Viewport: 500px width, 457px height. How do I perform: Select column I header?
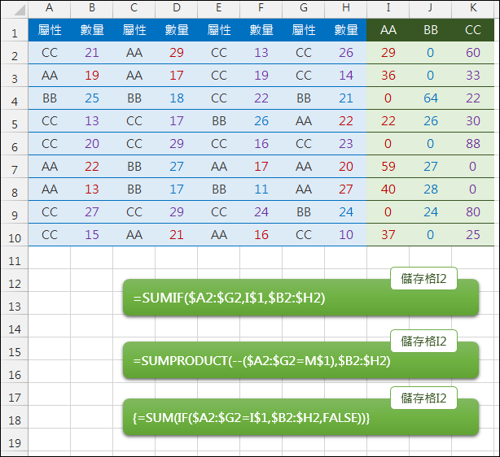pyautogui.click(x=388, y=7)
